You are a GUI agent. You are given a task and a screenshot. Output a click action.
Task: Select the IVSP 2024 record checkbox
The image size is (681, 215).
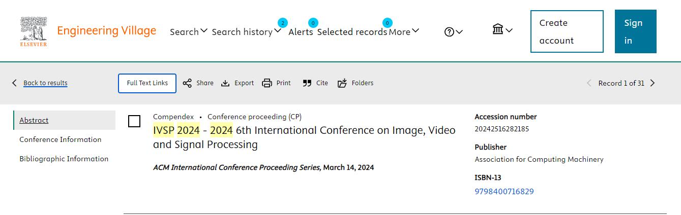point(134,121)
